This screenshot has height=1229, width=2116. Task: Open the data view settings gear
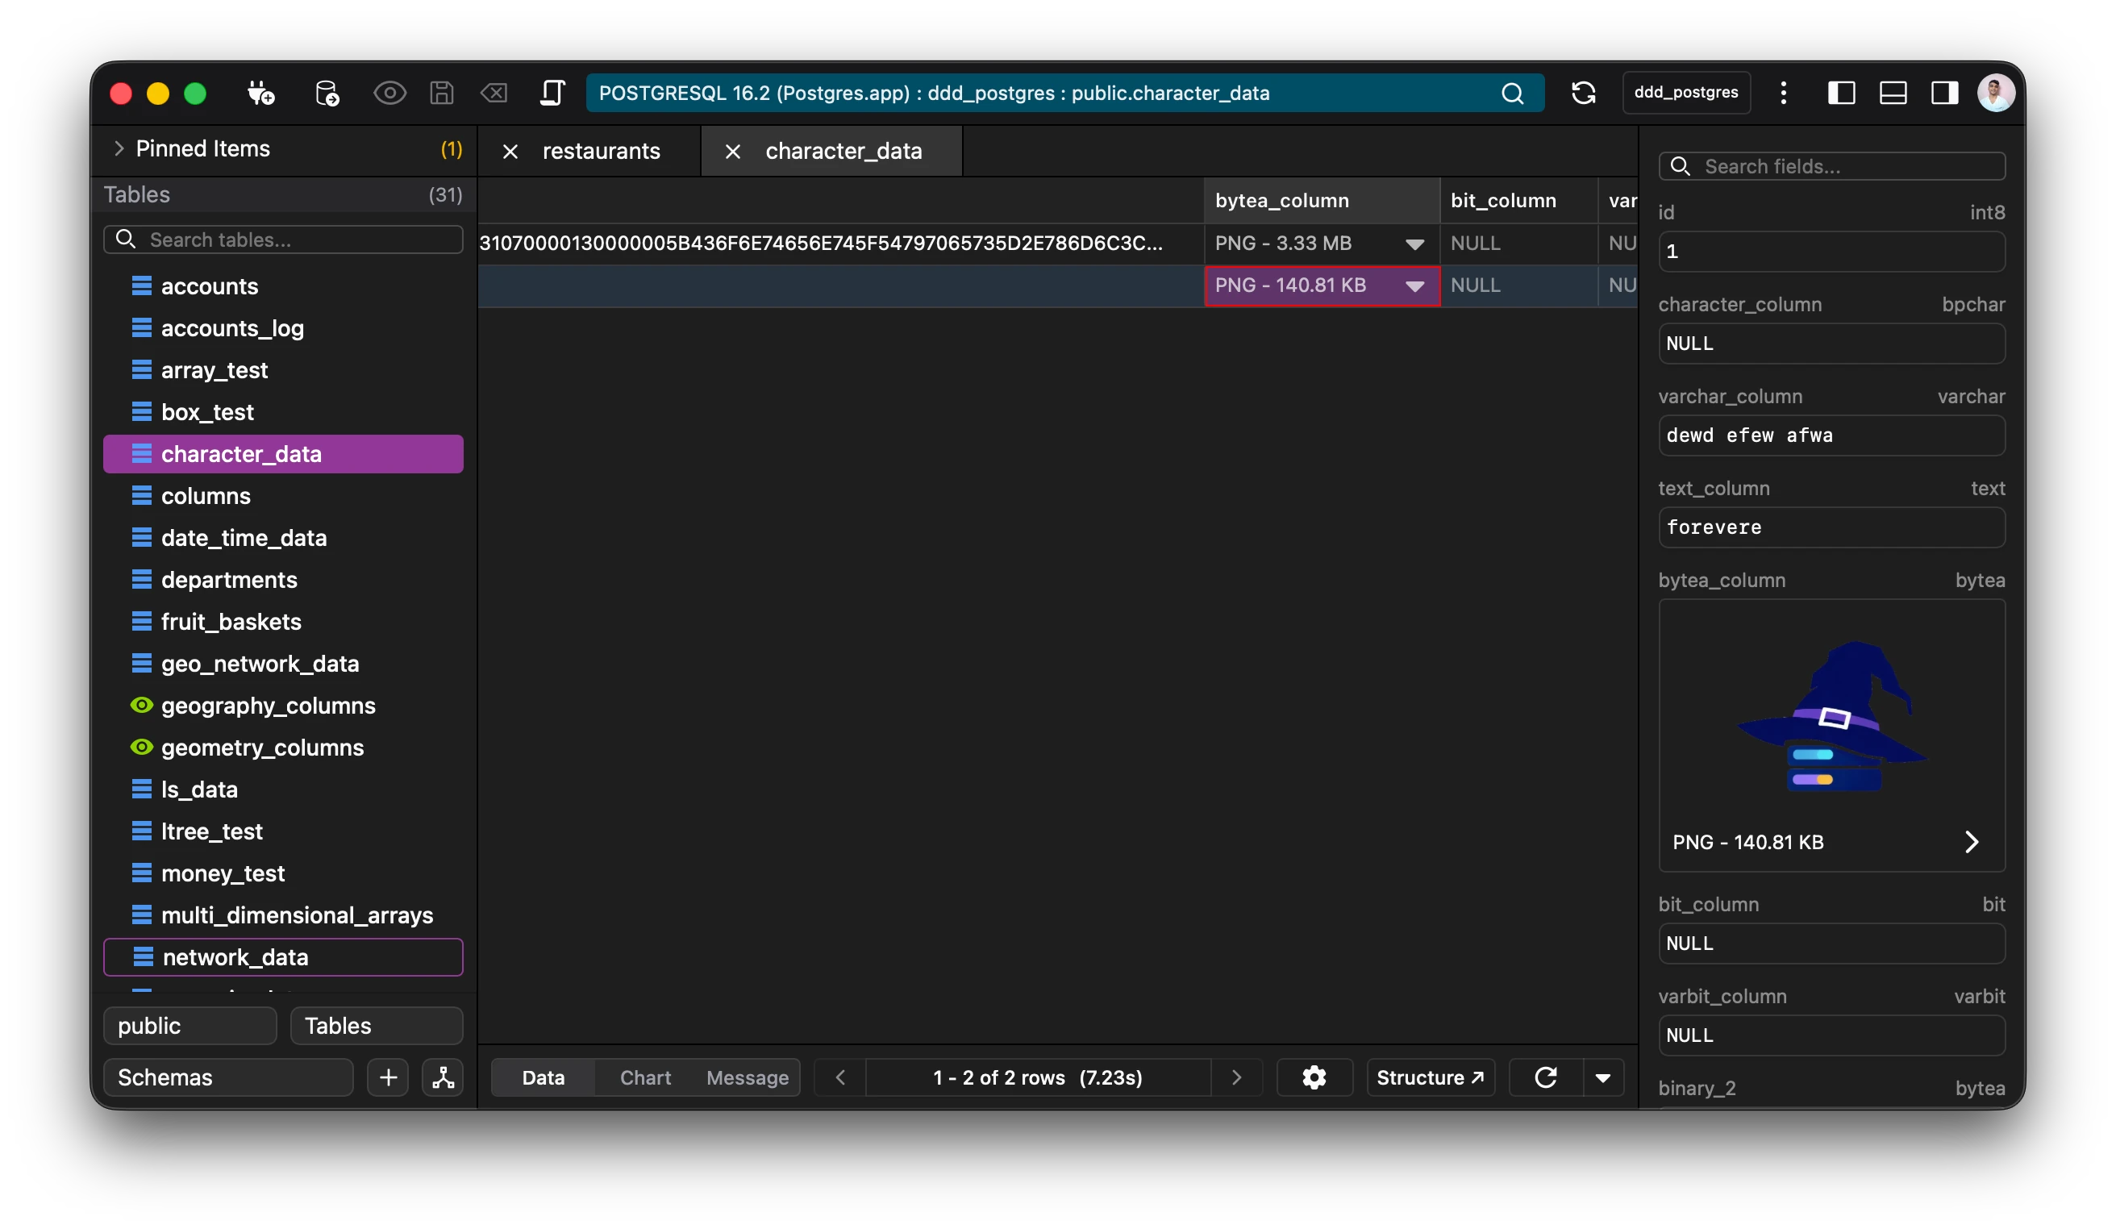(1314, 1077)
